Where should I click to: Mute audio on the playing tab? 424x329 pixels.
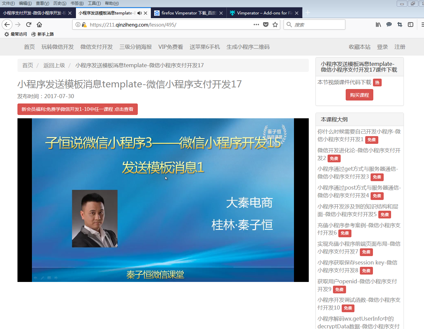pos(139,13)
